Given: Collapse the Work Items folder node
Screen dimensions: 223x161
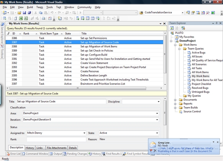Looking at the screenshot, I should (x=175, y=45).
